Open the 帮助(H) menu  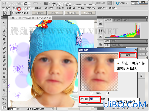coord(113,8)
